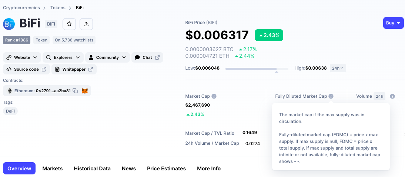405x177 pixels.
Task: Switch to the Markets tab
Action: pyautogui.click(x=53, y=168)
